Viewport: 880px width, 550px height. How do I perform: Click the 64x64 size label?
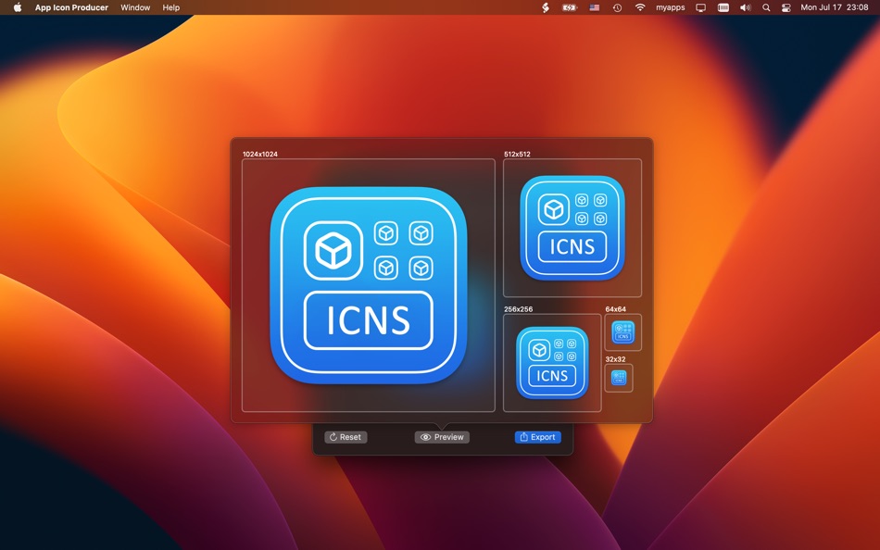click(x=616, y=309)
